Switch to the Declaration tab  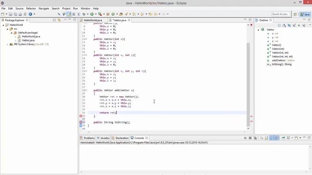point(120,138)
